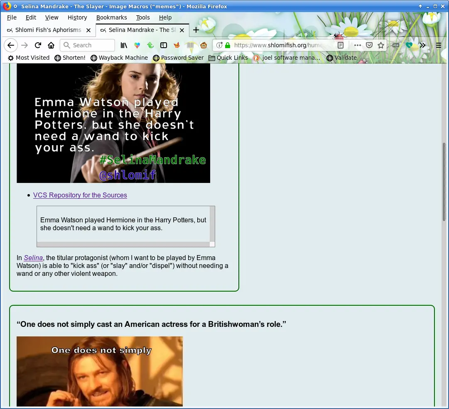Screen dimensions: 449x409
Task: Open the History menu
Action: [77, 17]
